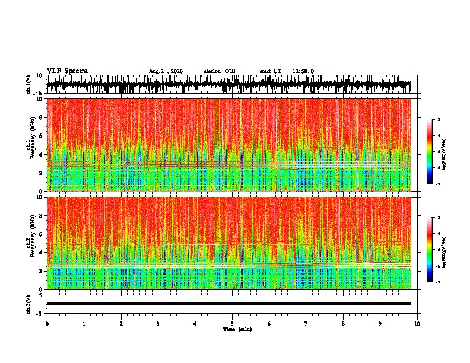Screen dimensions: 470x363
Task: Click the ch.2 frequency spectrogram panel
Action: 228,243
